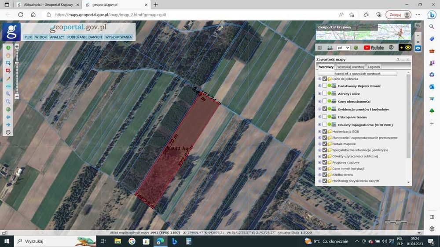Click the browser address bar URL

110,14
